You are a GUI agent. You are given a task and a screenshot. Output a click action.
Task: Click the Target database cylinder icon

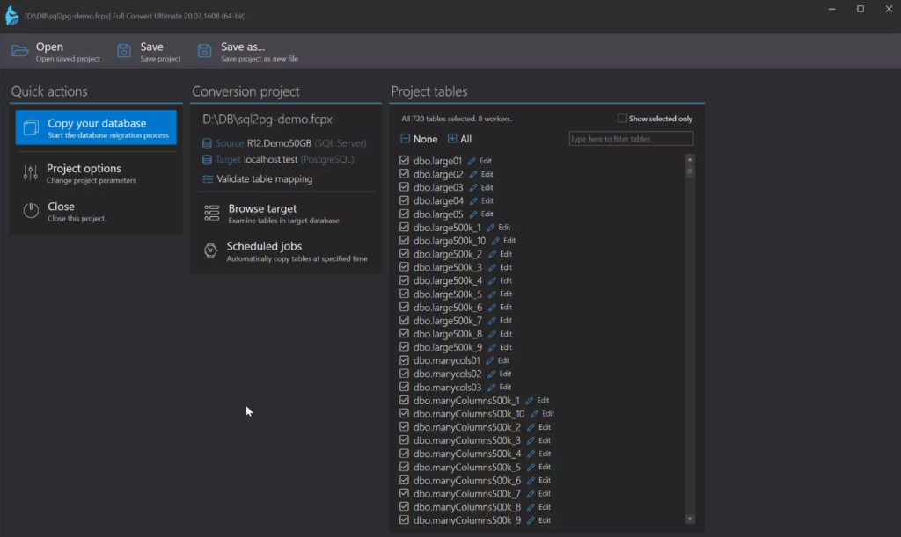click(x=207, y=159)
